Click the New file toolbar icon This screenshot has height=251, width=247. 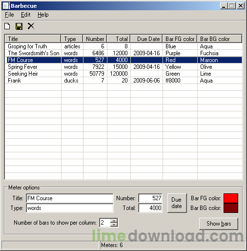point(7,26)
